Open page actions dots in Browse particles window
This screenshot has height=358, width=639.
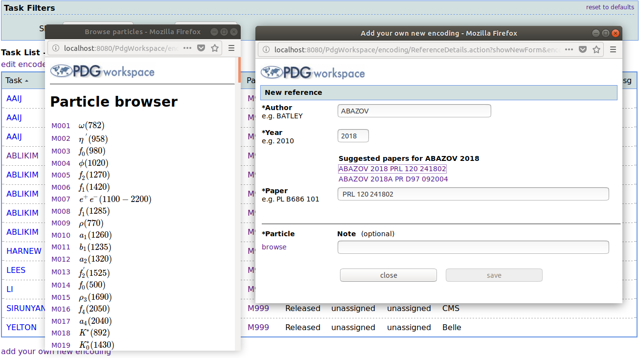click(x=188, y=48)
